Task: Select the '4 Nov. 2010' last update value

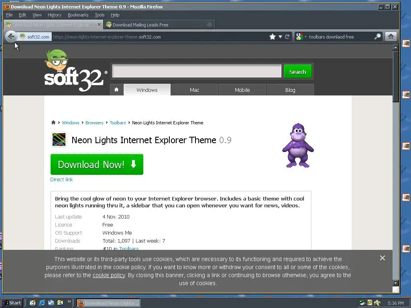Action: tap(116, 217)
